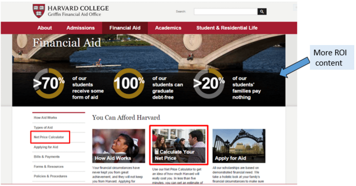This screenshot has height=186, width=356.
Task: Open Bills & Payments sidebar link
Action: click(46, 157)
